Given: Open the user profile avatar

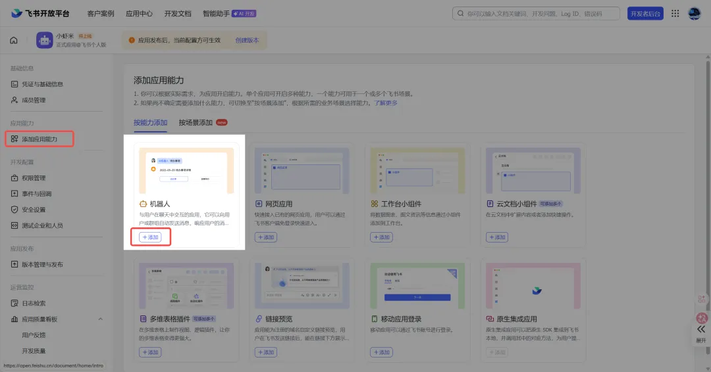Looking at the screenshot, I should click(695, 14).
